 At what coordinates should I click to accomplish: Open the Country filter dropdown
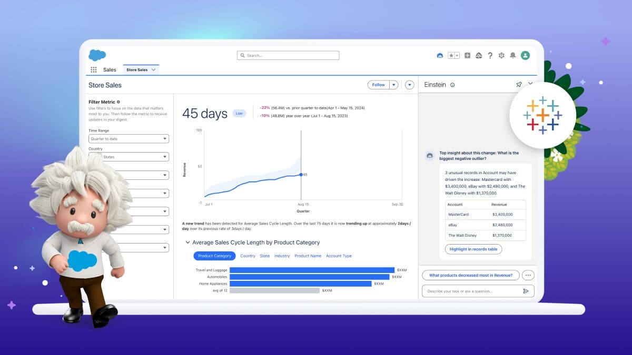(x=129, y=157)
